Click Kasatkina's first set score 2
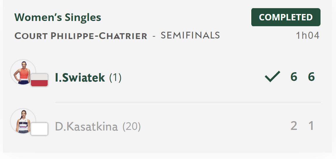 tap(294, 126)
